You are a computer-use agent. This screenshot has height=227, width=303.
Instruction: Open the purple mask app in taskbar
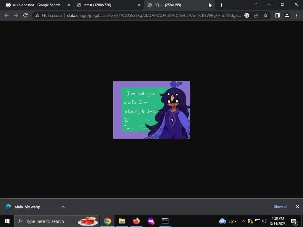pyautogui.click(x=151, y=221)
